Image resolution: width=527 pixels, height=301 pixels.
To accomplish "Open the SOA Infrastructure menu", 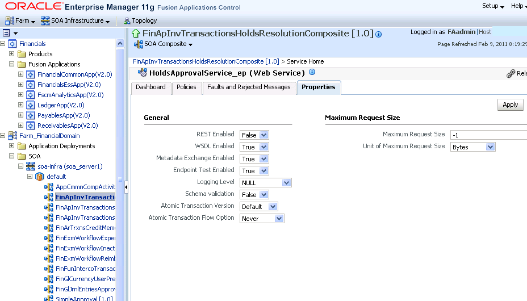I will 76,21.
